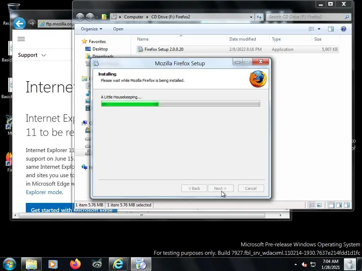Switch to Internet Explorer on the taskbar
The width and height of the screenshot is (362, 271).
(118, 264)
